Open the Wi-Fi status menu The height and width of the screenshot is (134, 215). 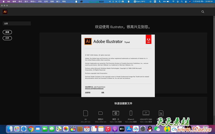(x=173, y=2)
